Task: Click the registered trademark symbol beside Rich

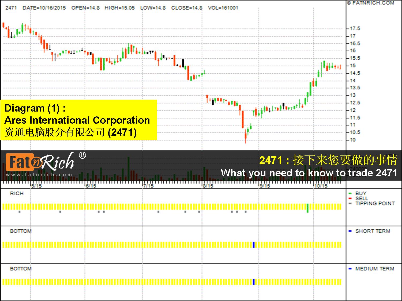Action: [x=82, y=155]
